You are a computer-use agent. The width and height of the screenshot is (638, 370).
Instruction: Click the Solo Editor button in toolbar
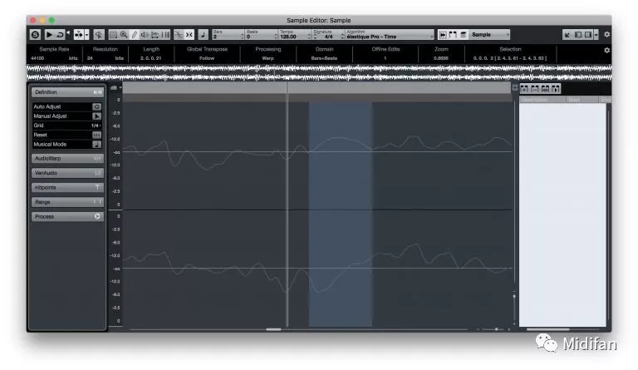(x=35, y=35)
